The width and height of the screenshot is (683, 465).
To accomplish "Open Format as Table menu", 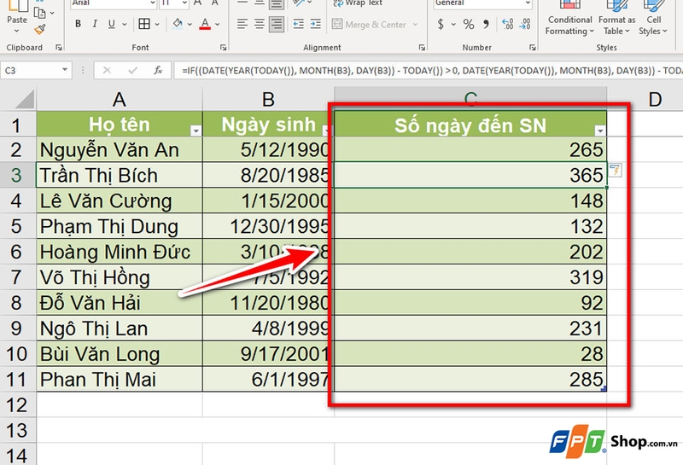I will tap(616, 18).
